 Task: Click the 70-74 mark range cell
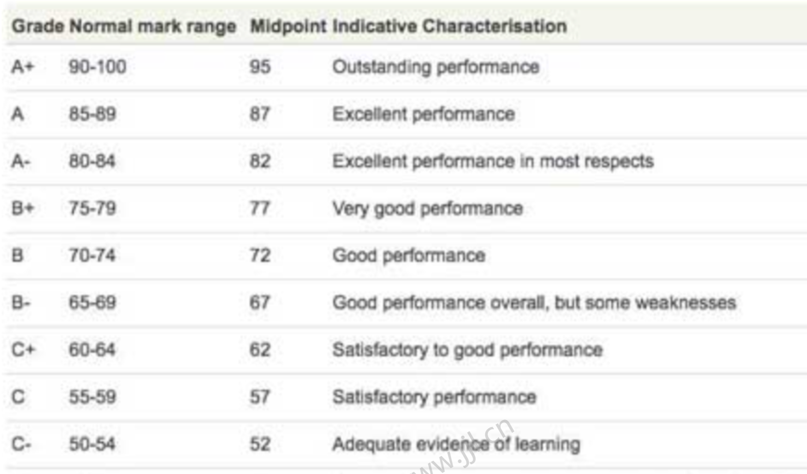coord(92,255)
